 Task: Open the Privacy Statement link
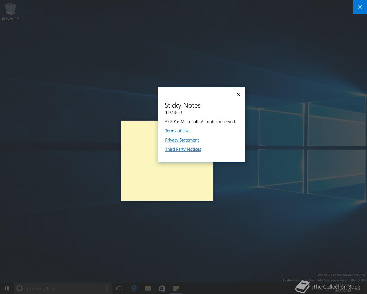(182, 140)
